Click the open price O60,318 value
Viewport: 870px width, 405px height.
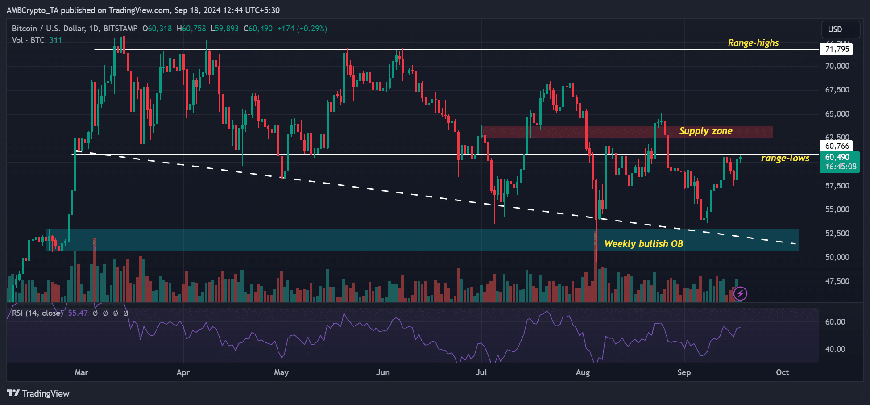(x=157, y=29)
